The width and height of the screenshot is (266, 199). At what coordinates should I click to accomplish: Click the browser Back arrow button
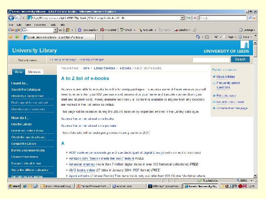pyautogui.click(x=11, y=18)
